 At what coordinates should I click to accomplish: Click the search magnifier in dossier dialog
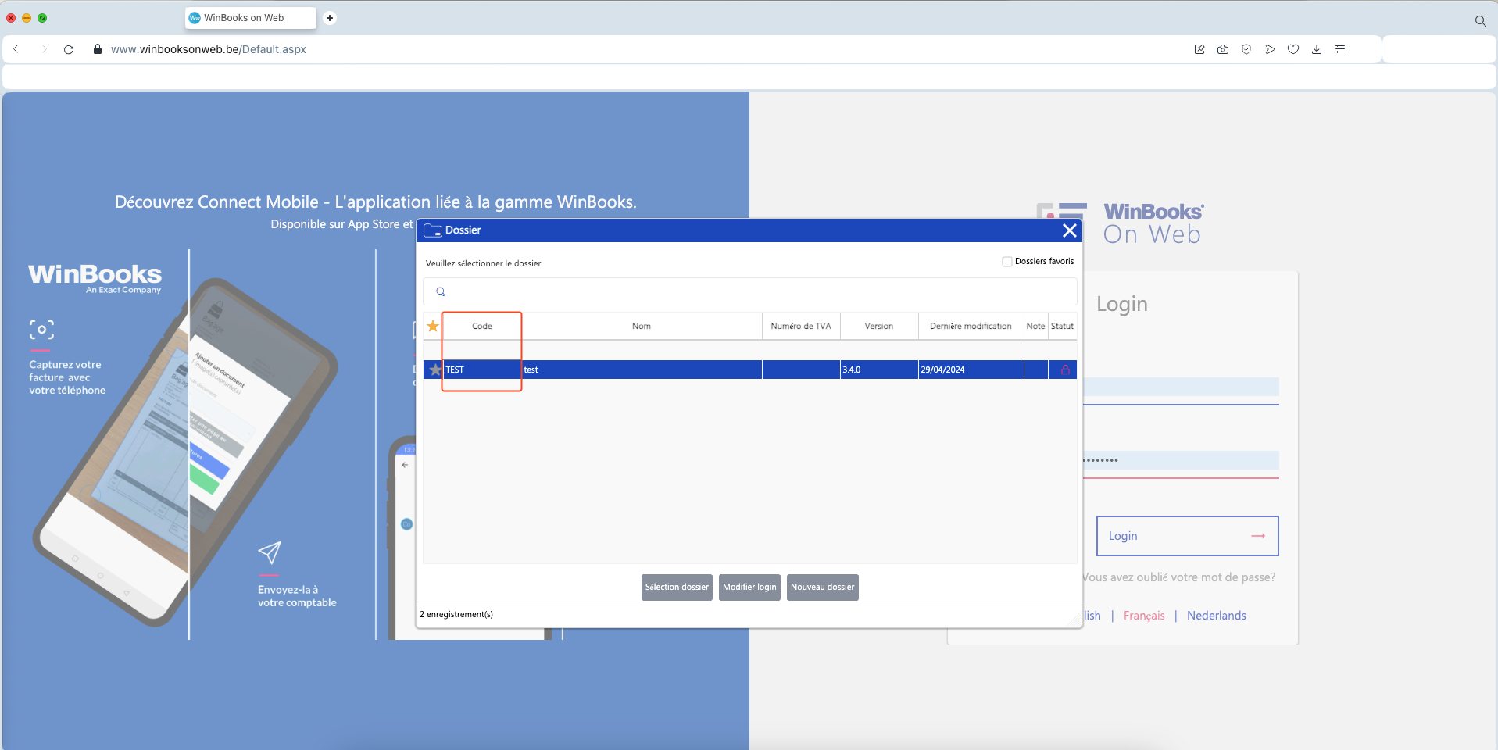[x=441, y=291]
